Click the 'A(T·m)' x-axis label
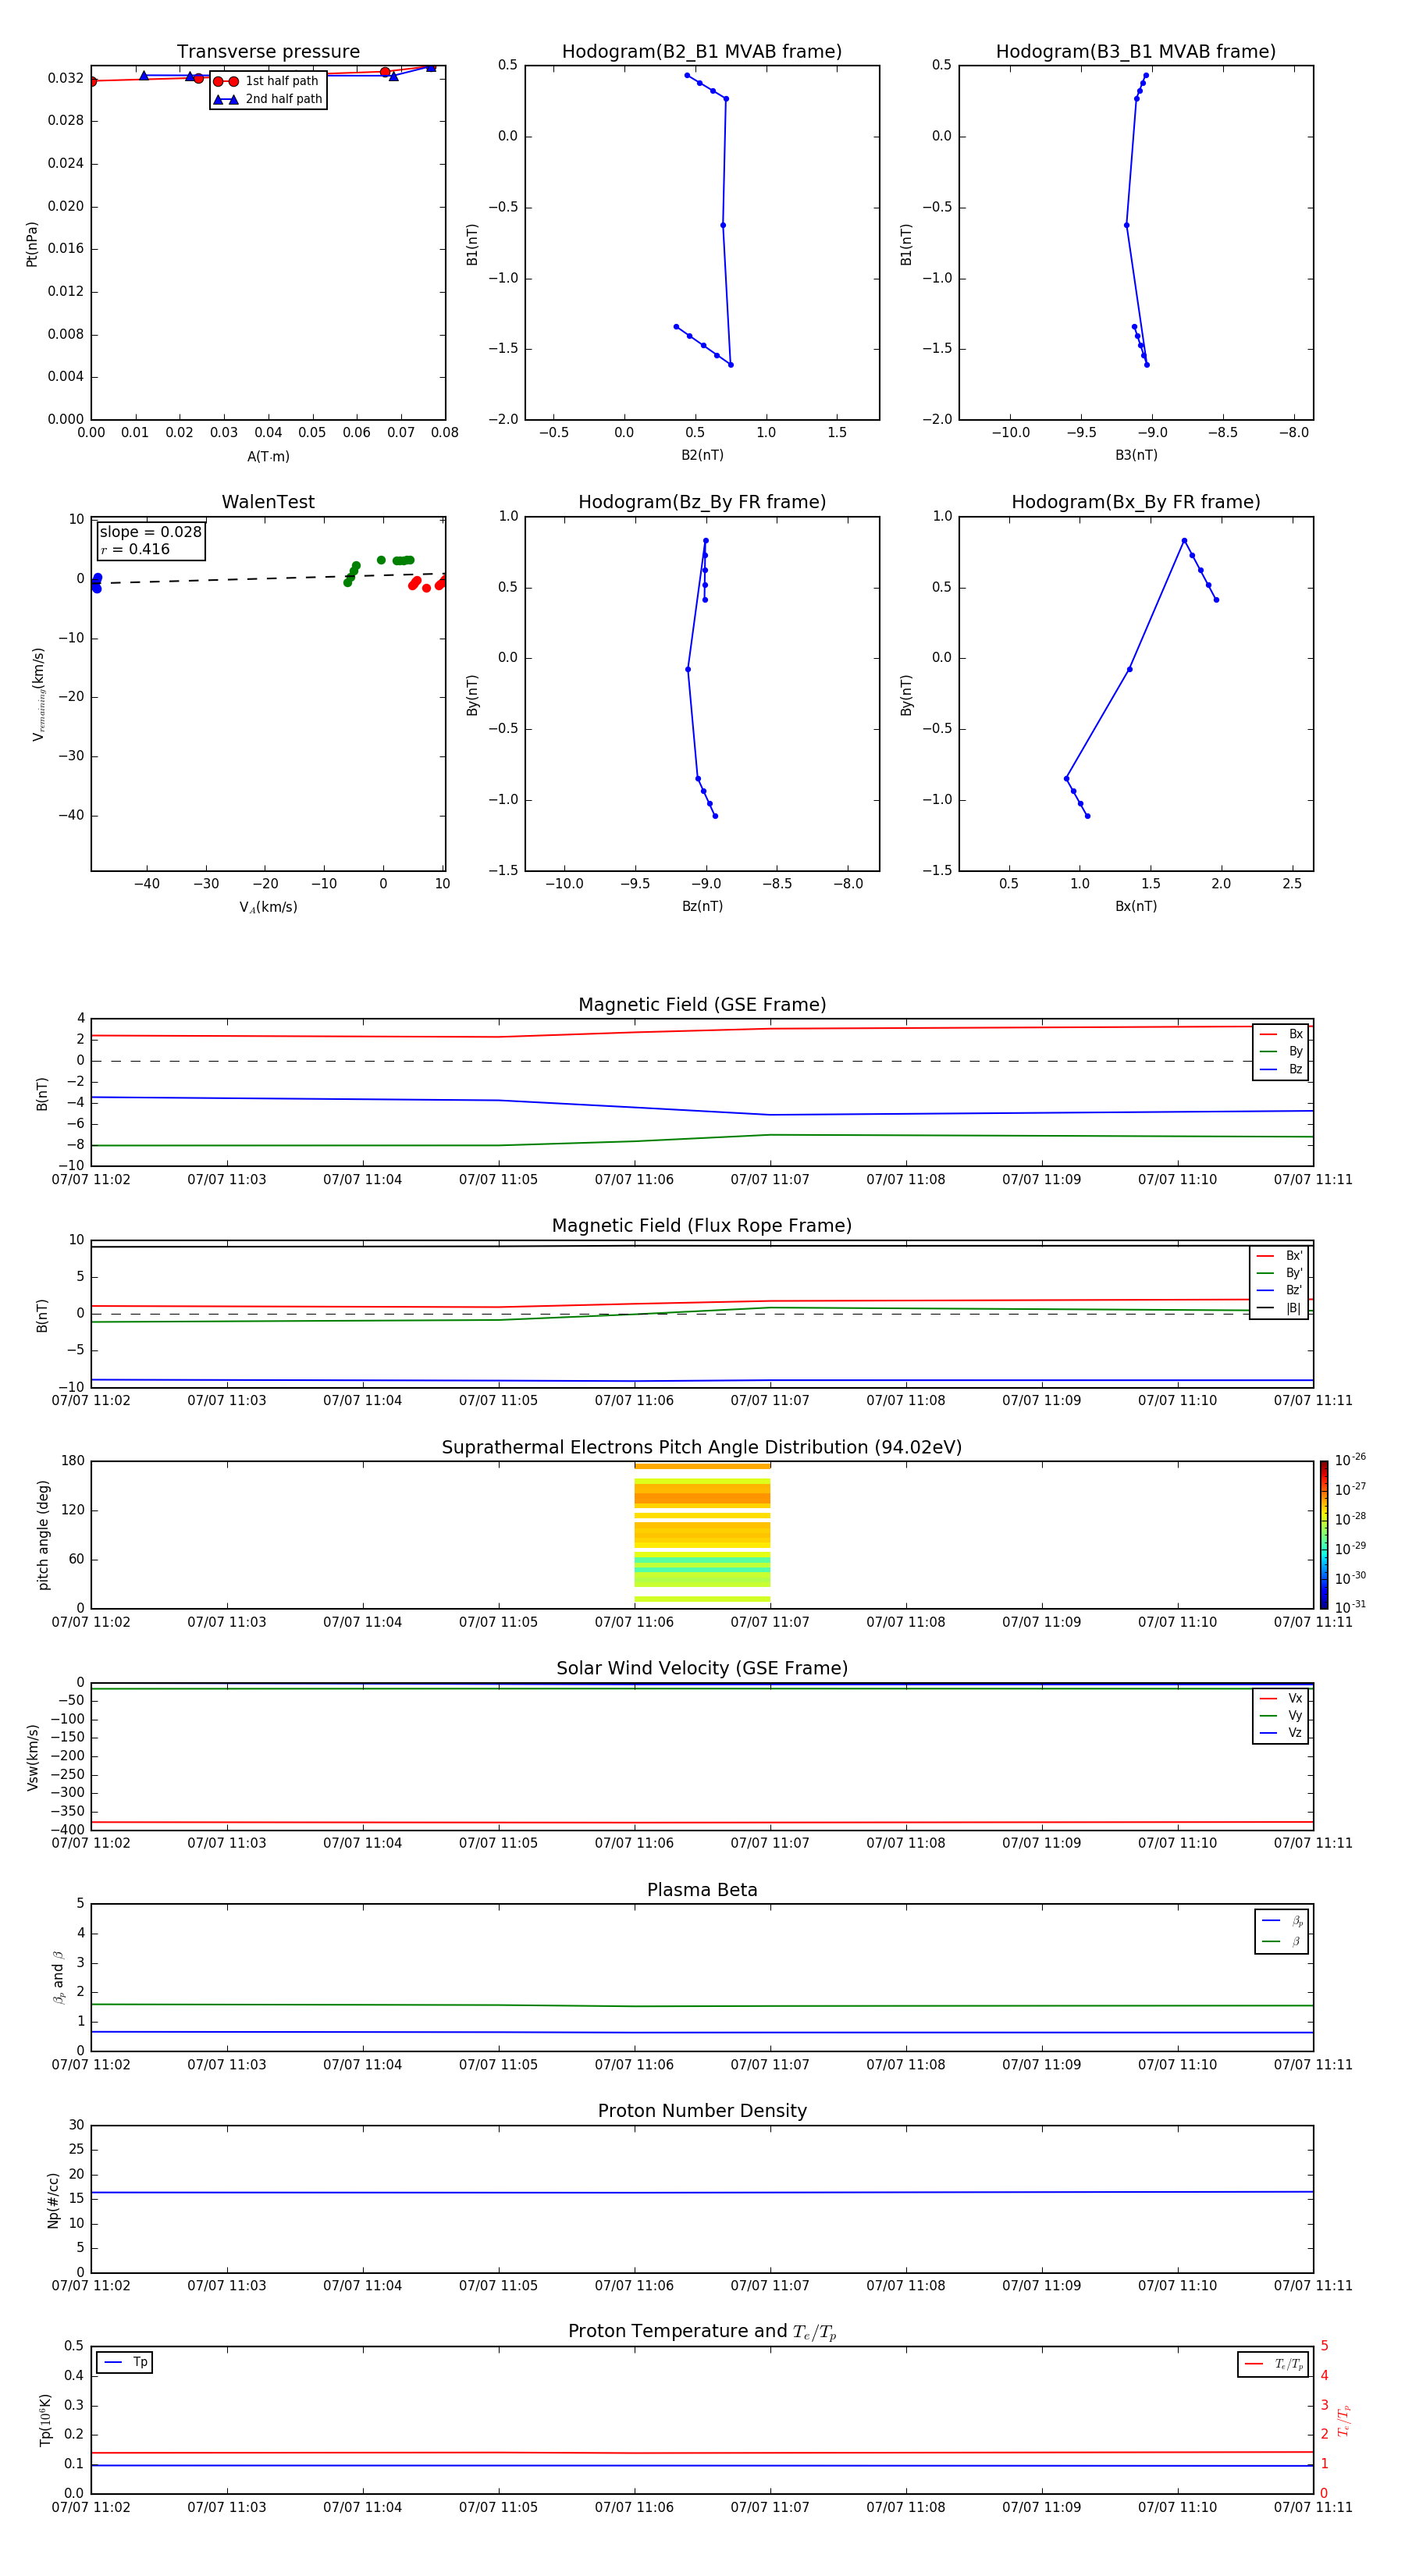The image size is (1405, 2576). pos(268,456)
